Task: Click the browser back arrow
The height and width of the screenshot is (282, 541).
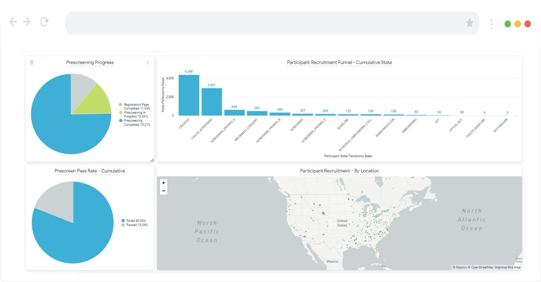Action: 14,22
